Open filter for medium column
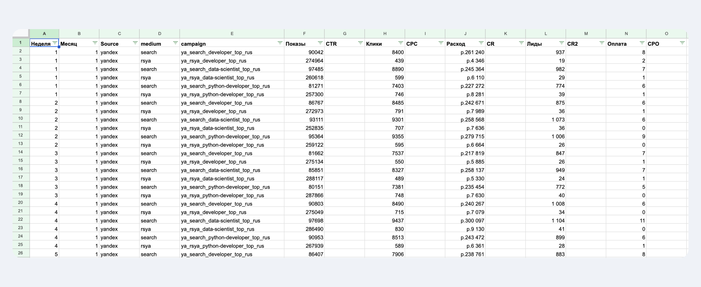 point(175,43)
